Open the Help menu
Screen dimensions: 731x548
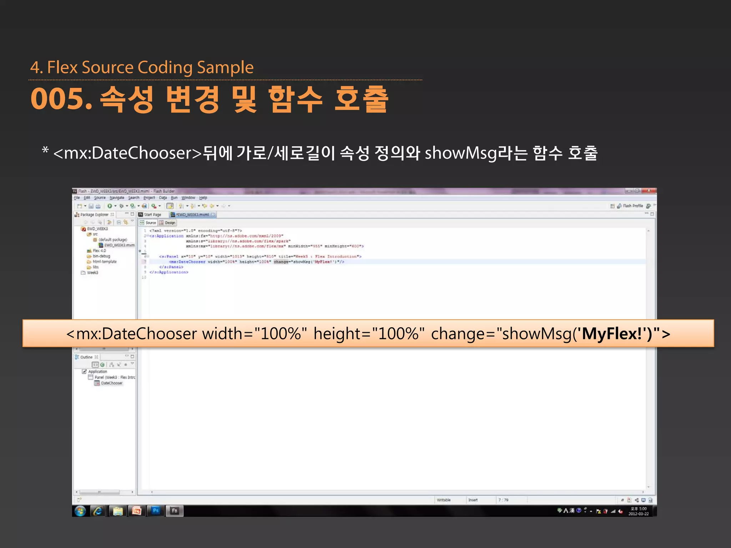(203, 198)
